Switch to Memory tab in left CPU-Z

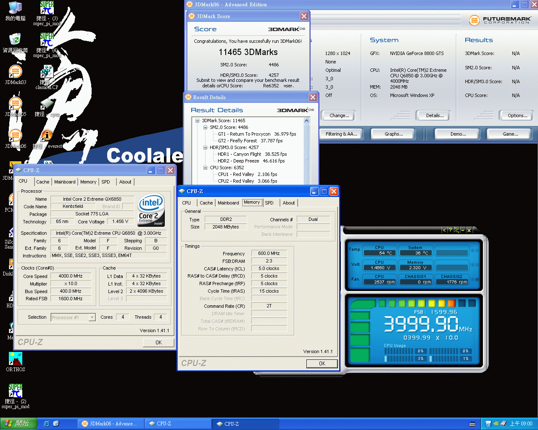[88, 182]
